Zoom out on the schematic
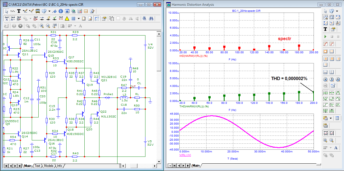The height and width of the screenshot is (171, 344). pos(48,26)
